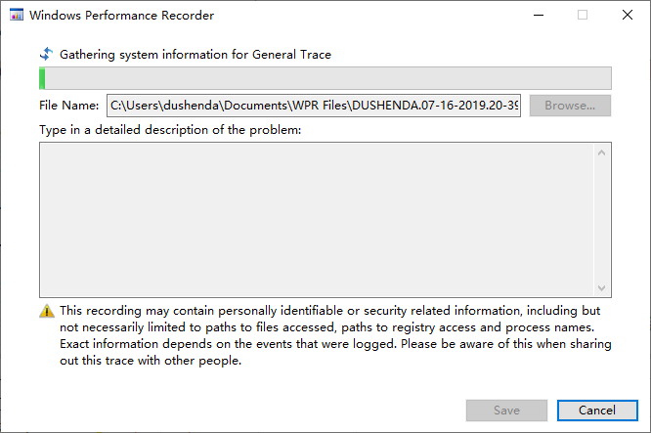Click the "Type in a detailed description" label
Viewport: 651px width, 433px height.
point(170,129)
